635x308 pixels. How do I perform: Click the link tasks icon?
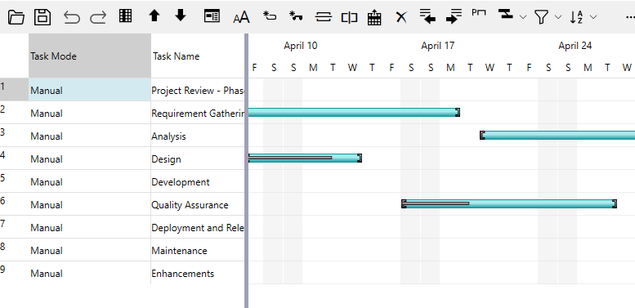tap(323, 17)
